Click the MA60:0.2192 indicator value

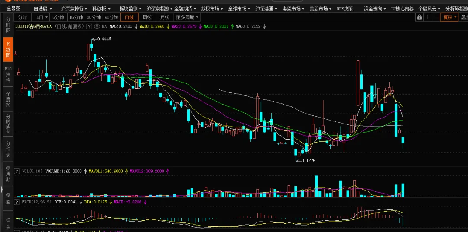[248, 26]
